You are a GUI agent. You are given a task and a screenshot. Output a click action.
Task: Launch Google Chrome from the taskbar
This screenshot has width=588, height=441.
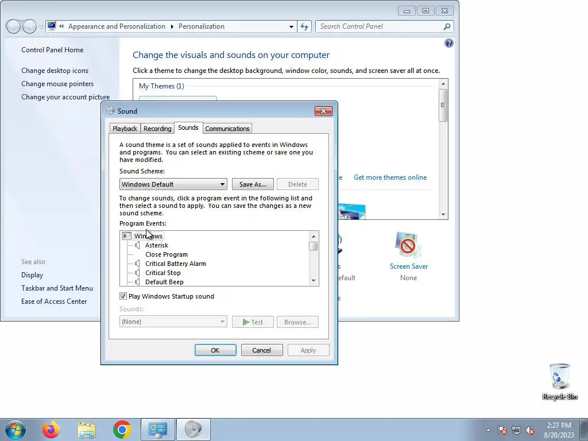pyautogui.click(x=122, y=430)
